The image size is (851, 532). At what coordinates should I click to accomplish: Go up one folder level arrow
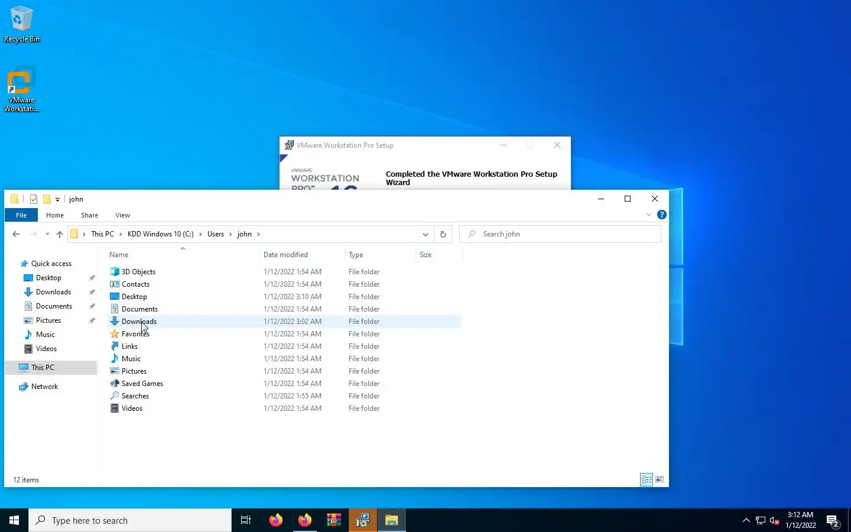[60, 234]
